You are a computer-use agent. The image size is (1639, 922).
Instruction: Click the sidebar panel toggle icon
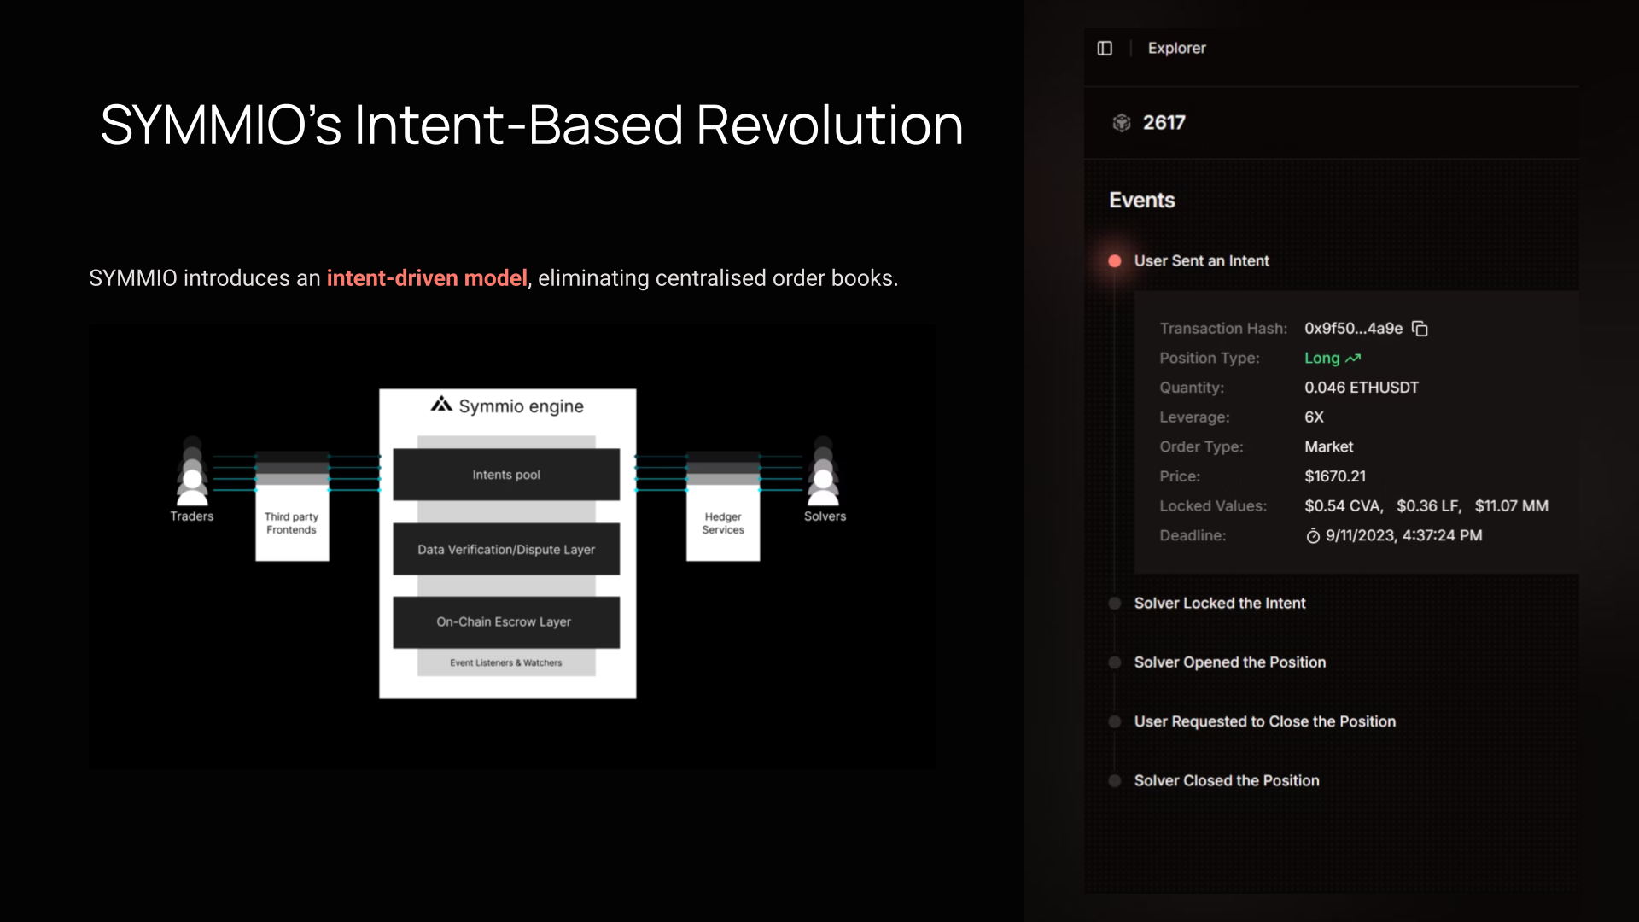(1105, 49)
